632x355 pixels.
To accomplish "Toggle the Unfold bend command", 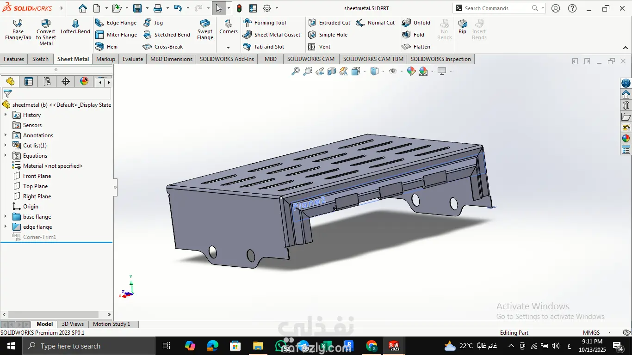I will click(x=416, y=23).
